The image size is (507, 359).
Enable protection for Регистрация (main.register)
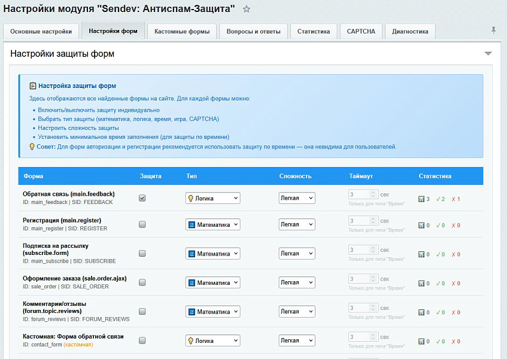[142, 224]
